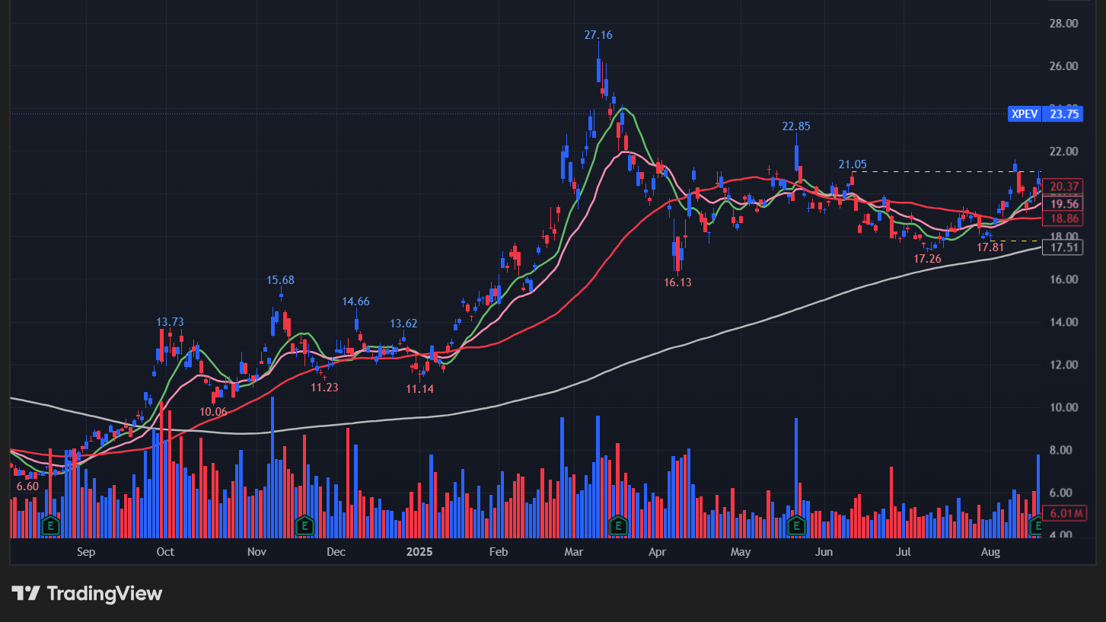The image size is (1106, 622).
Task: Click the 14.66 high label
Action: click(355, 301)
